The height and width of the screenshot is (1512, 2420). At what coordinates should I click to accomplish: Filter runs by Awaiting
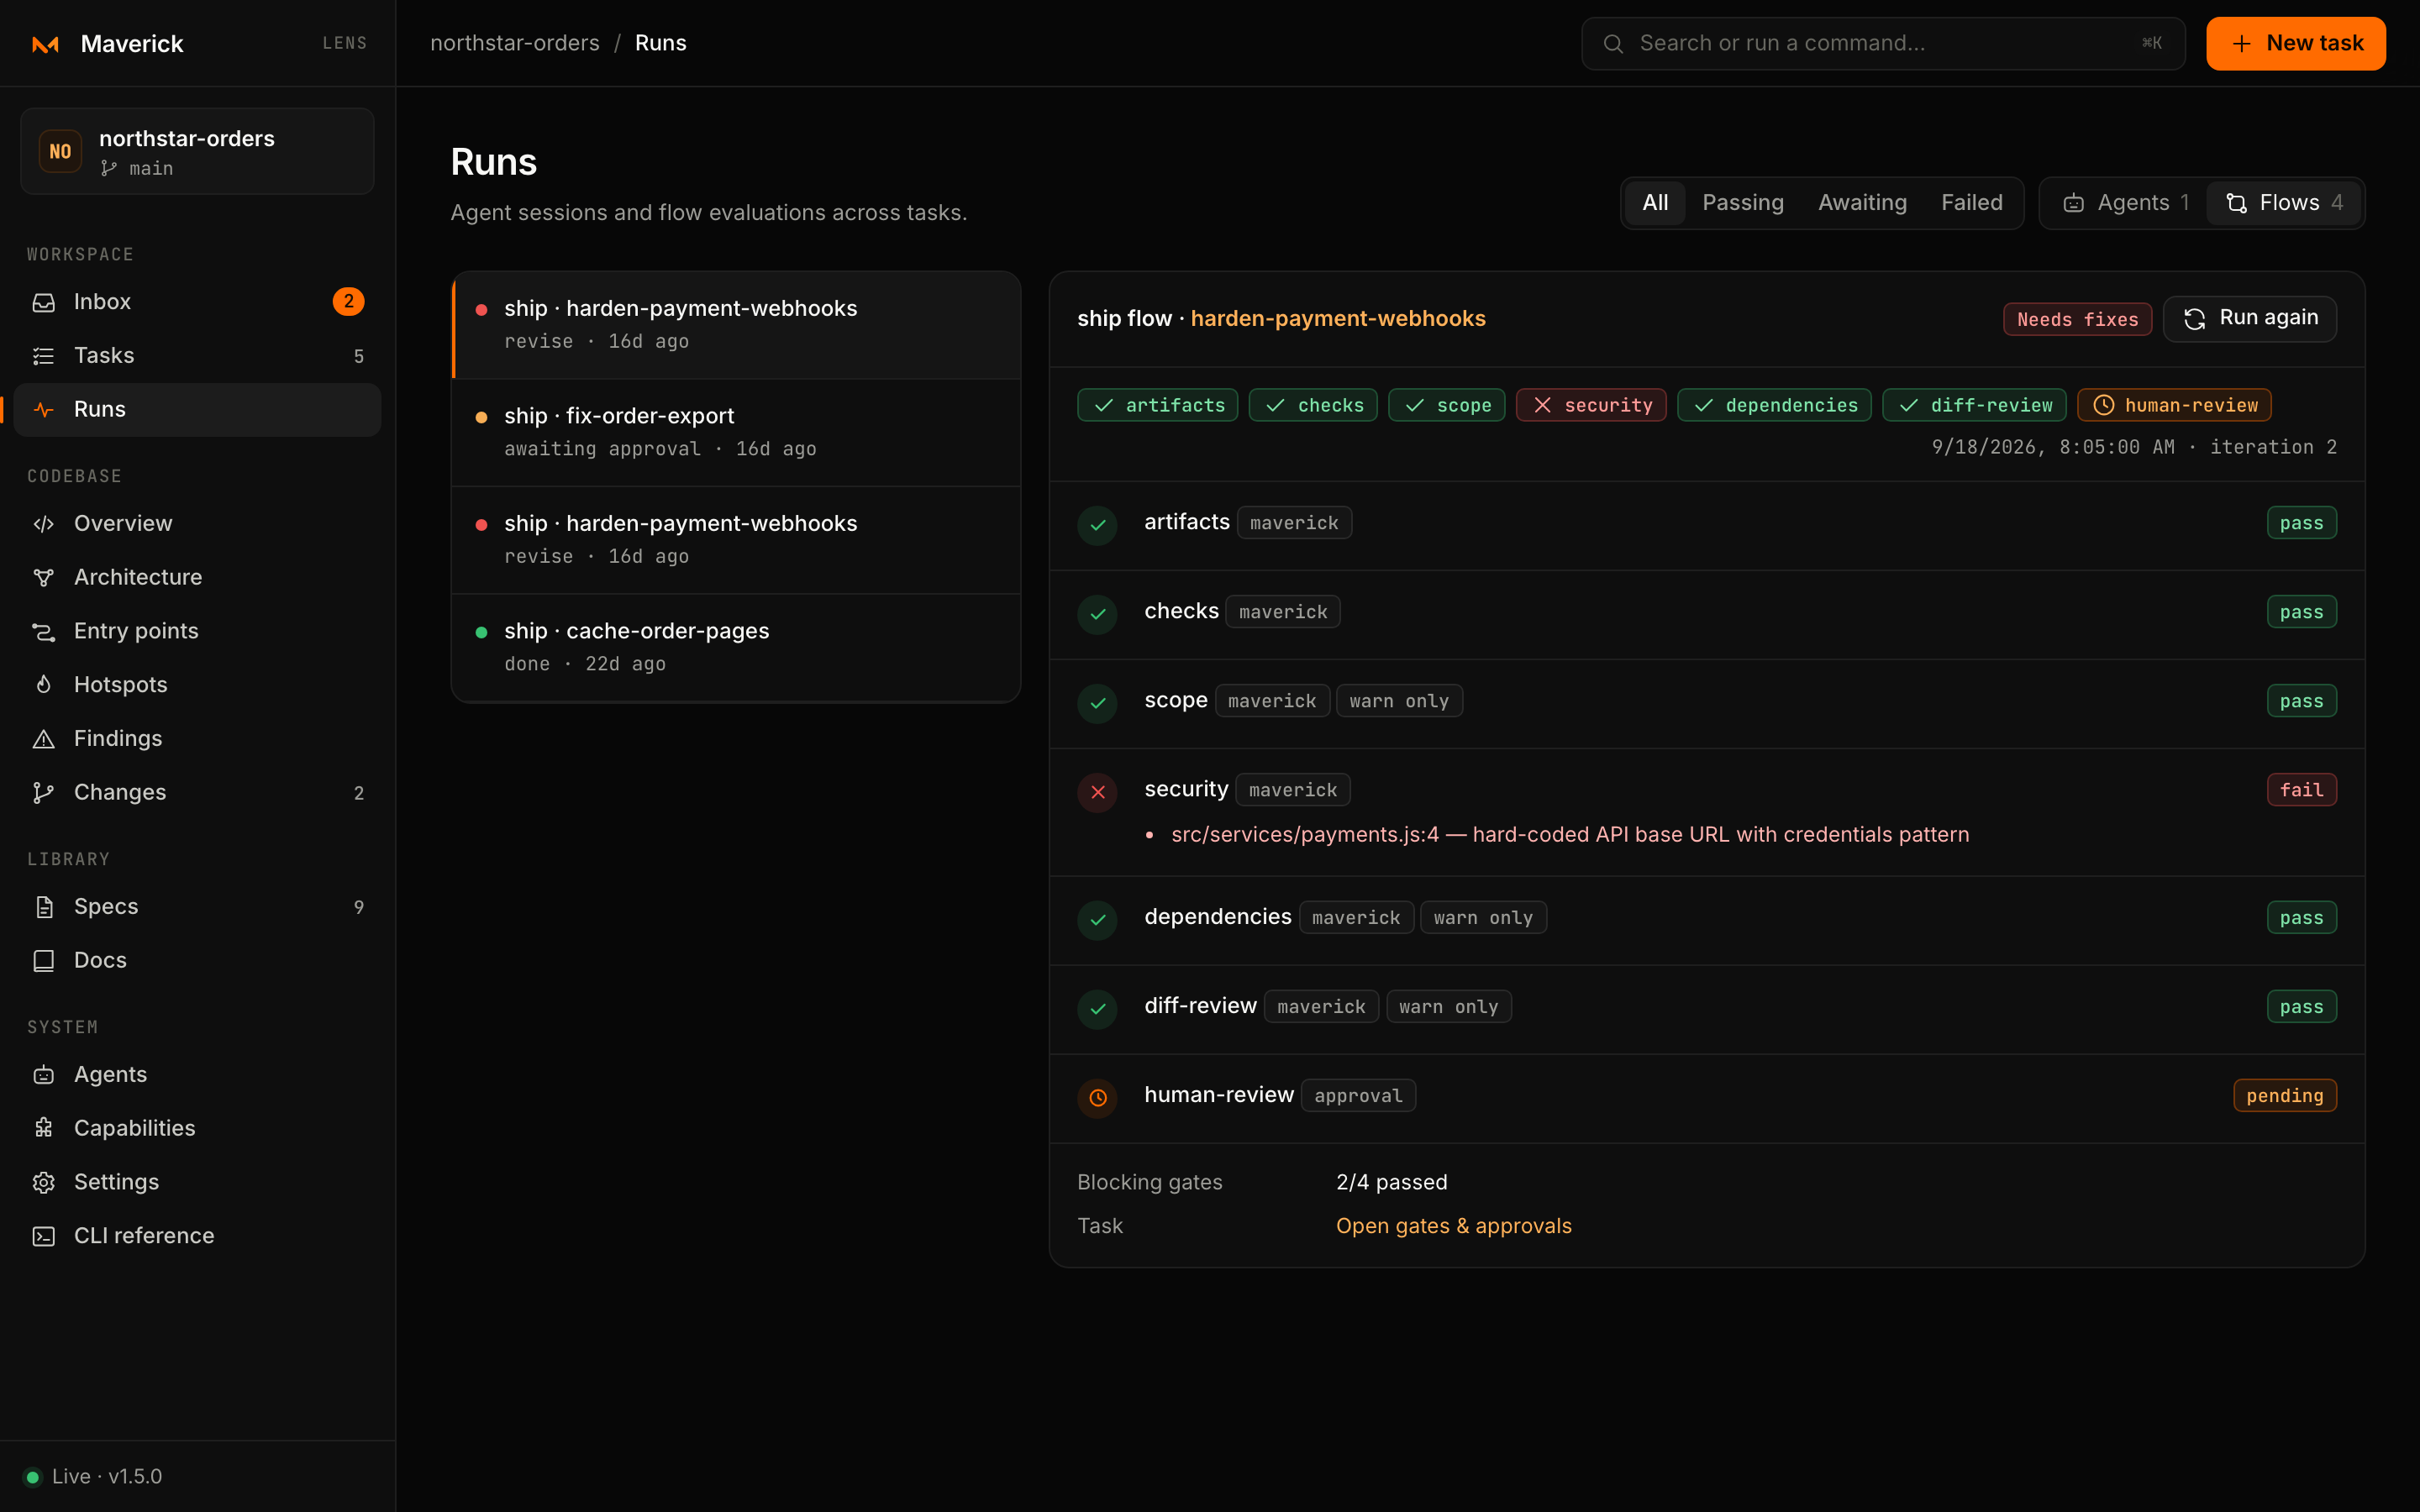pyautogui.click(x=1862, y=203)
